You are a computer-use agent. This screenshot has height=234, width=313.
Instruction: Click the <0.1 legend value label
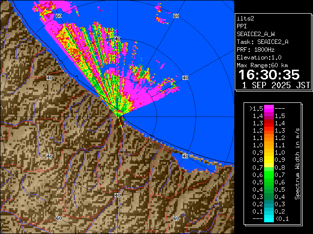pos(281,219)
